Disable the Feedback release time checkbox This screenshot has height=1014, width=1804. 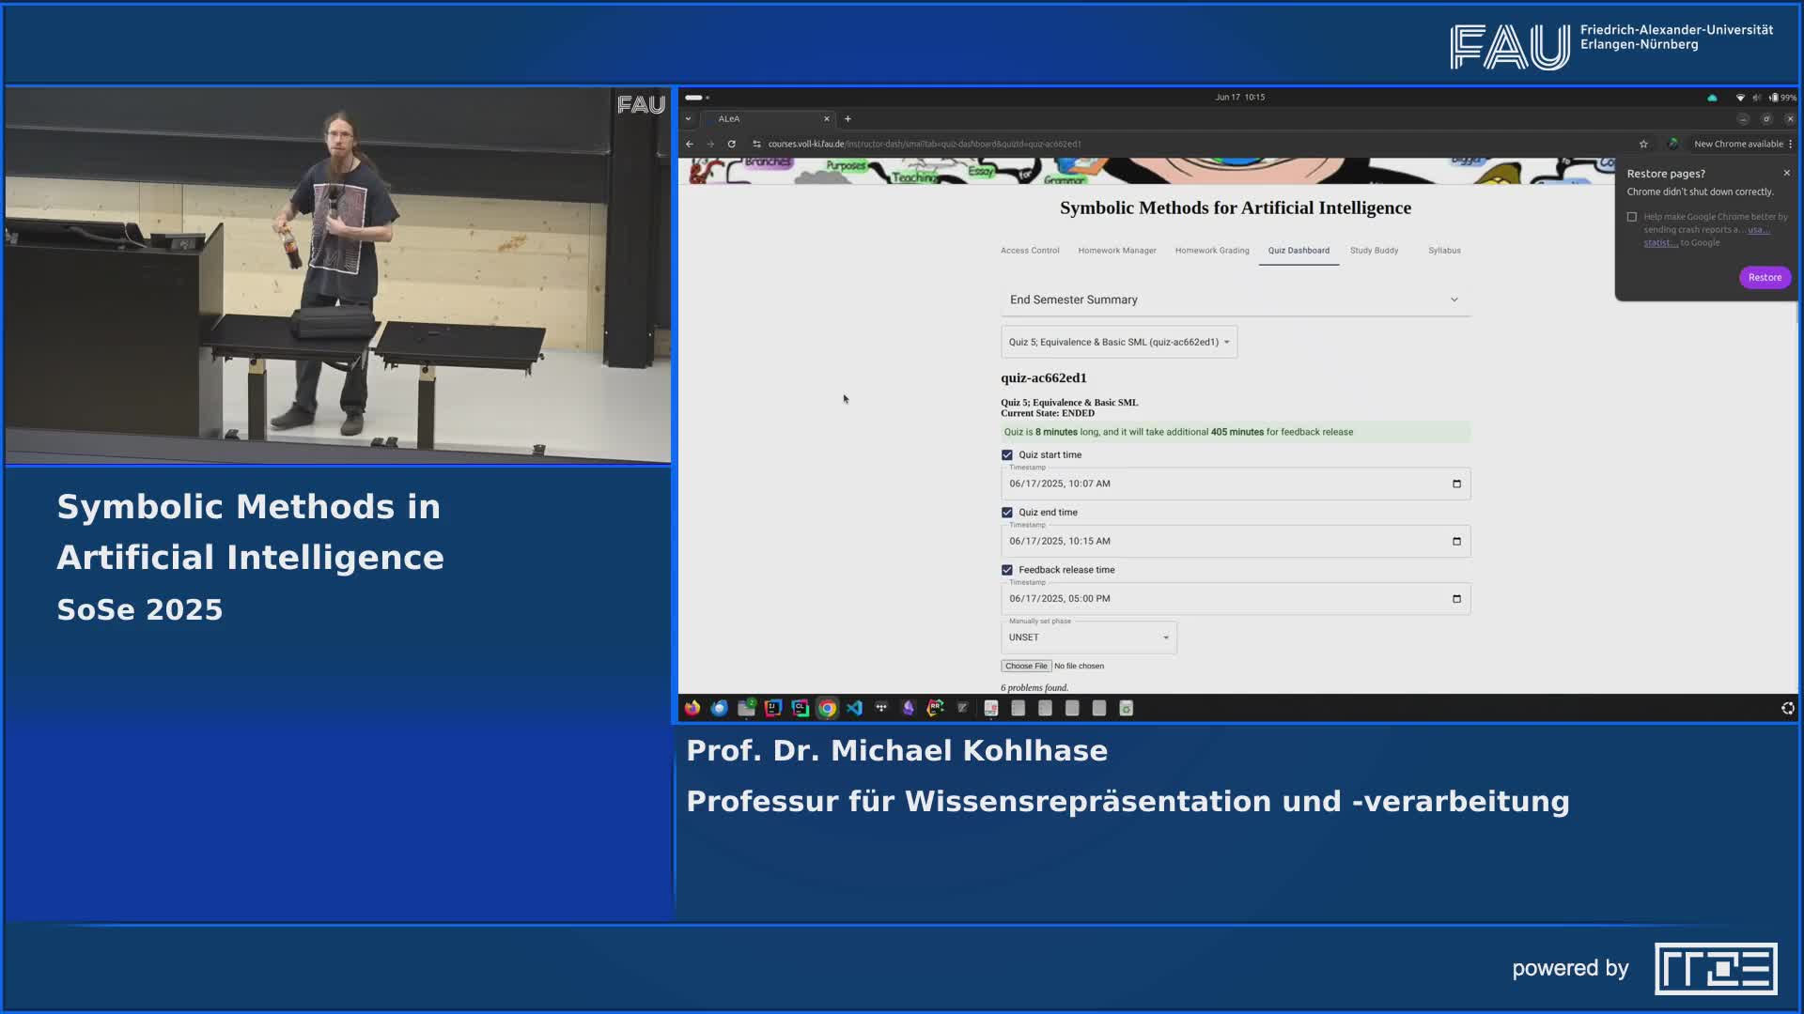click(x=1007, y=570)
